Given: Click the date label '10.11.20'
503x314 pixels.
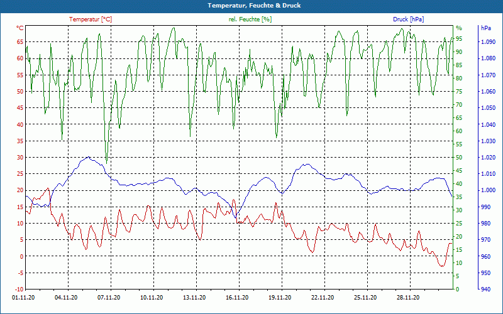Looking at the screenshot, I should pos(152,298).
